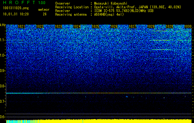Click the 1025 time marker
Image resolution: width=194 pixels, height=123 pixels.
(96, 26)
